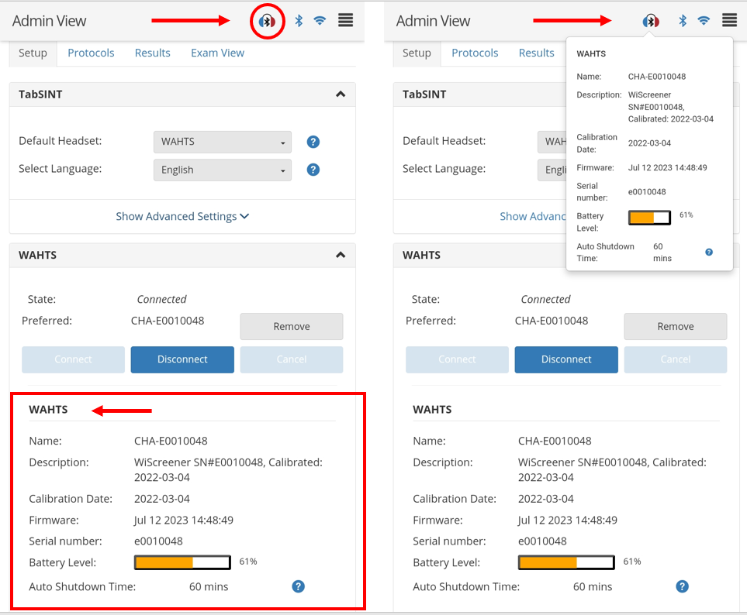
Task: Open the Select Language English dropdown in left panel
Action: pos(223,170)
